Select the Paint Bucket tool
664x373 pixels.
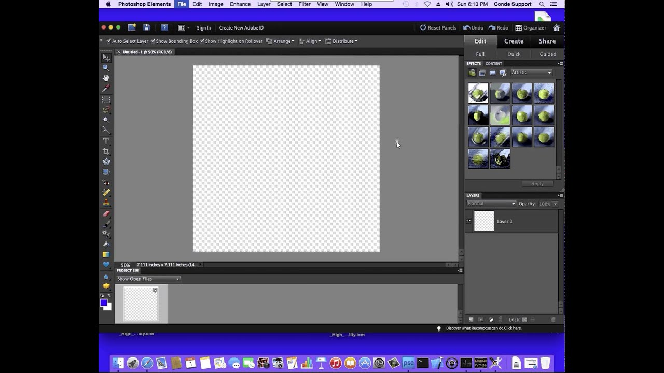pos(106,244)
